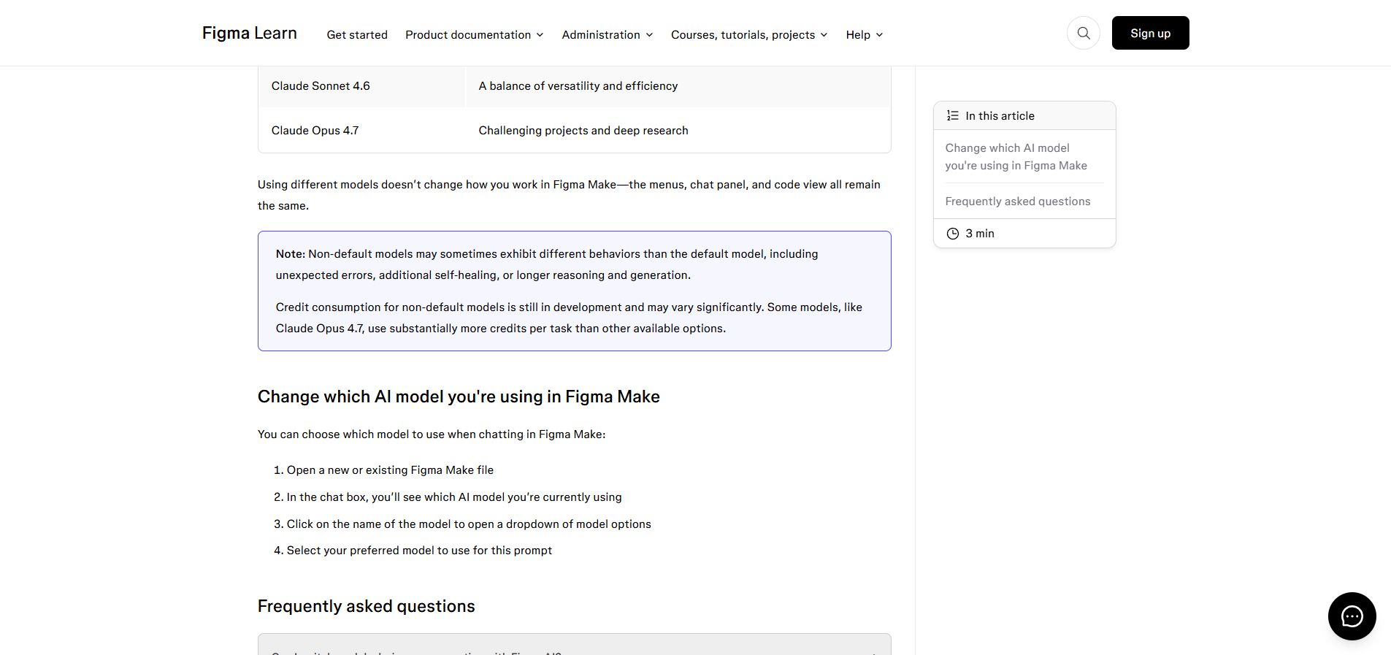
Task: Click the cell 'Challenging projects and deep research'
Action: click(678, 131)
